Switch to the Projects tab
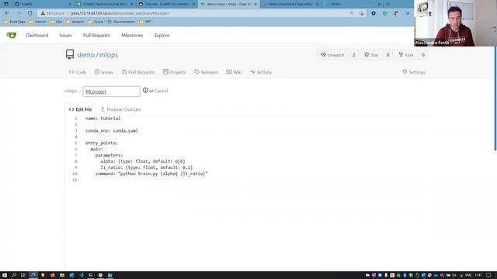 coord(174,72)
